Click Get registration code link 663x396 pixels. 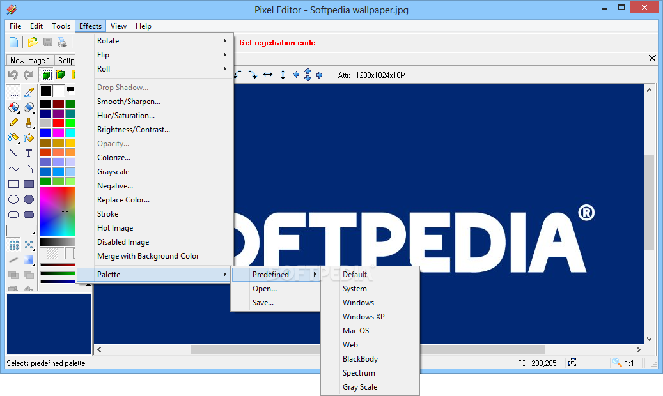pyautogui.click(x=277, y=43)
